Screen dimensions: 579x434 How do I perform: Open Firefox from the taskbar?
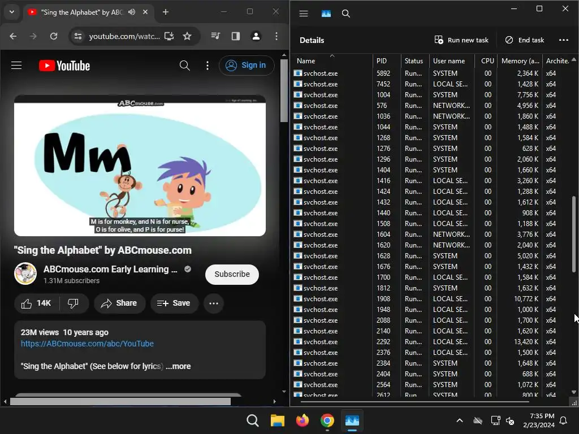click(303, 420)
